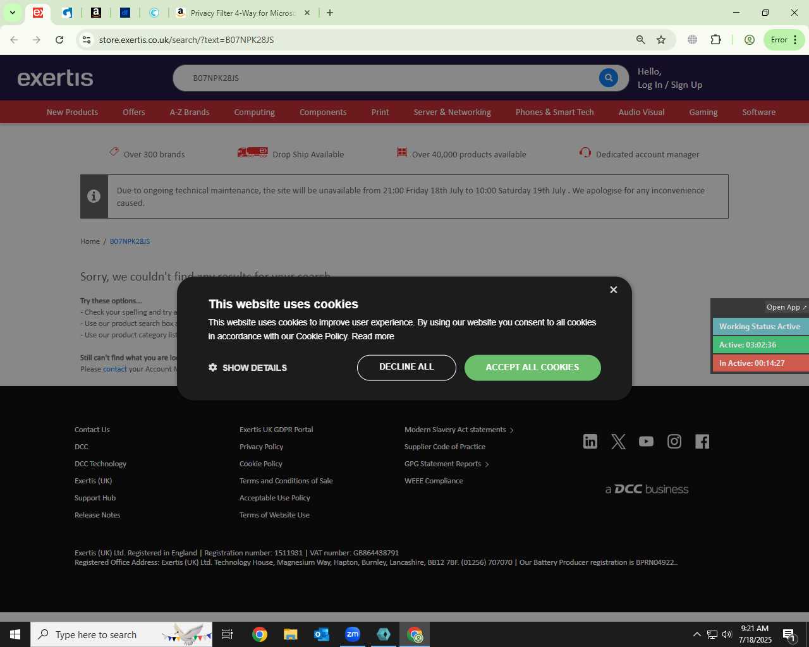
Task: Click the B07NPK28JS breadcrumb
Action: (x=130, y=241)
